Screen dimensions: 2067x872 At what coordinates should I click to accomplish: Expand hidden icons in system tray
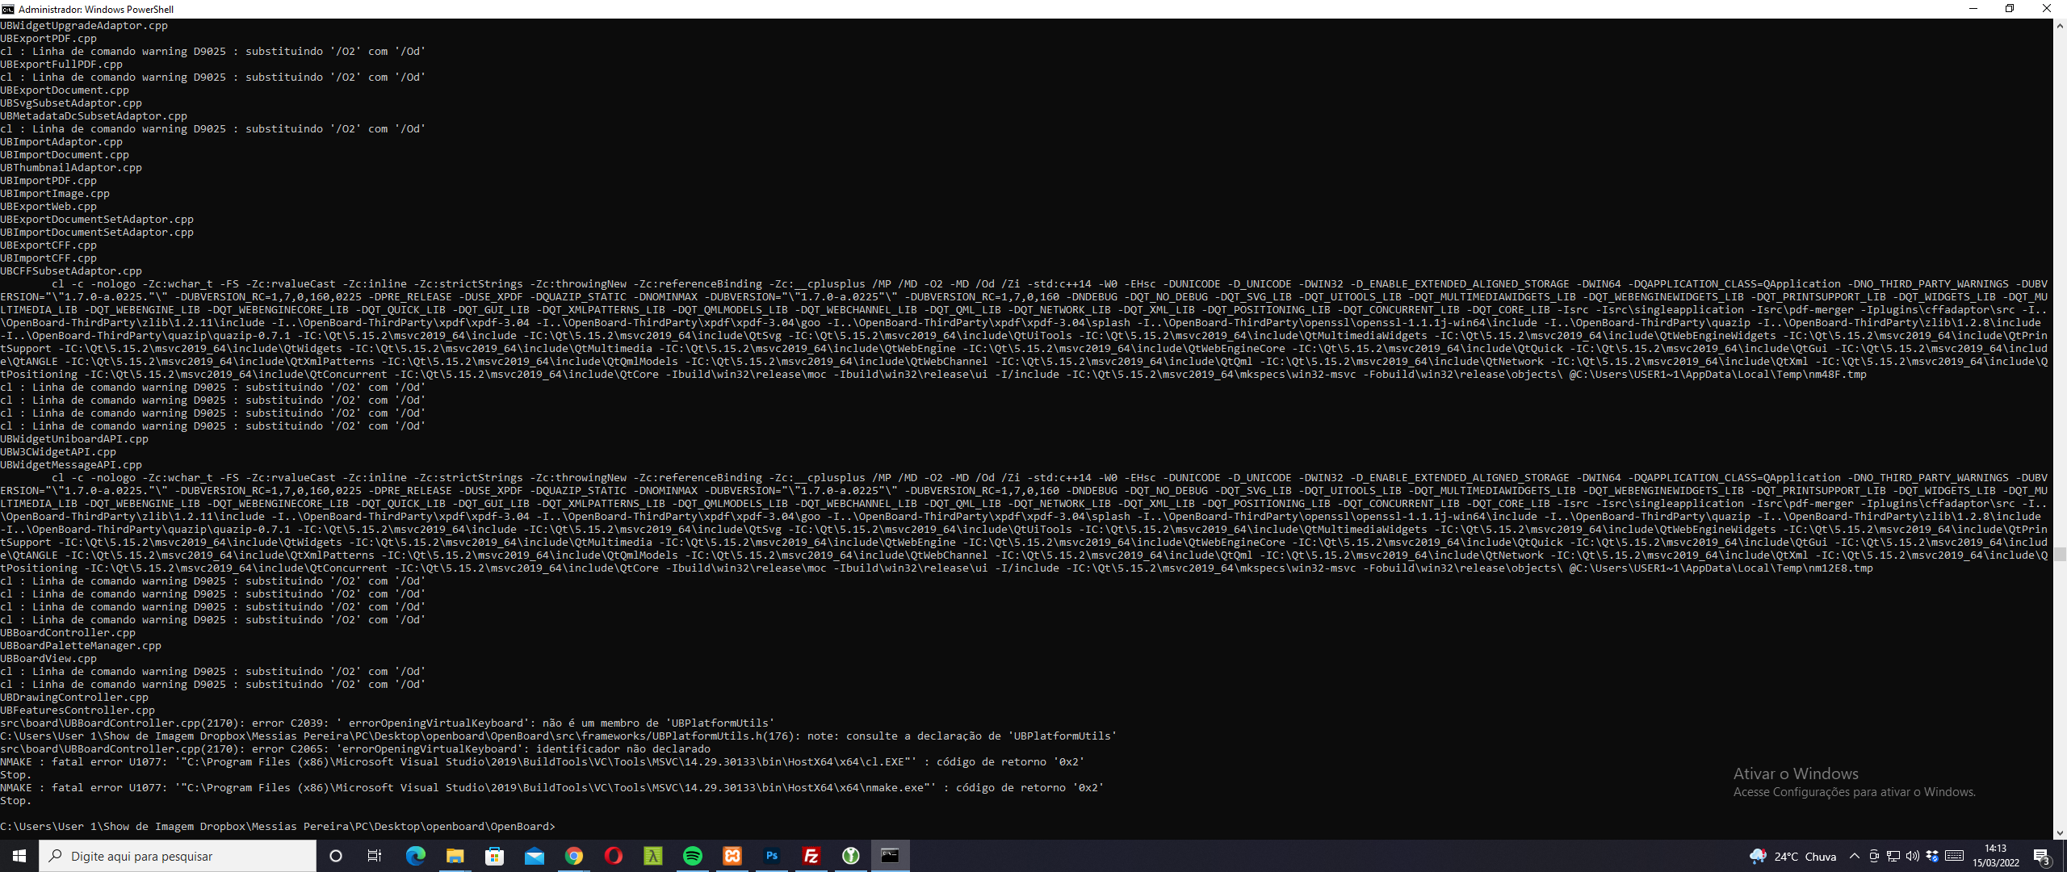click(x=1855, y=856)
